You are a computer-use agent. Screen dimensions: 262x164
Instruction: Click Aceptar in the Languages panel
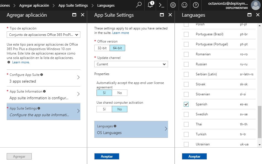[194, 156]
